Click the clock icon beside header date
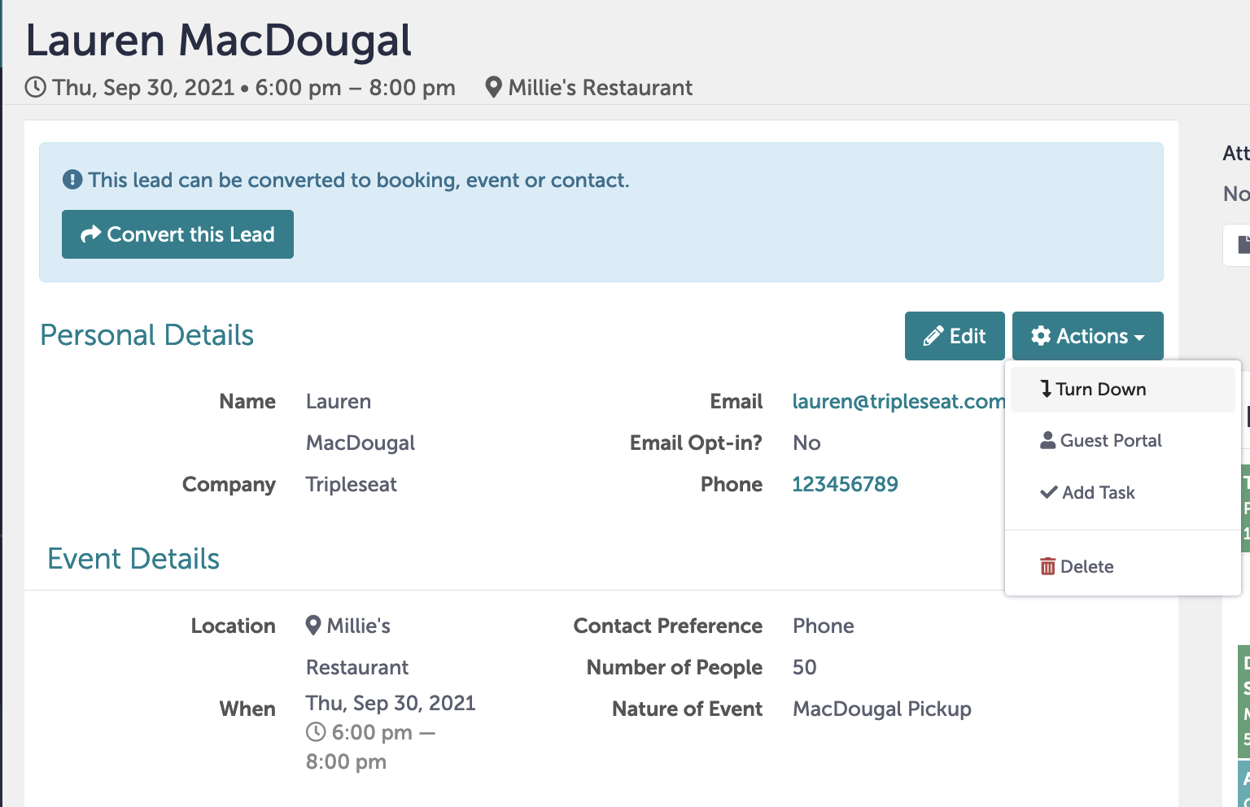This screenshot has width=1250, height=807. [x=36, y=87]
